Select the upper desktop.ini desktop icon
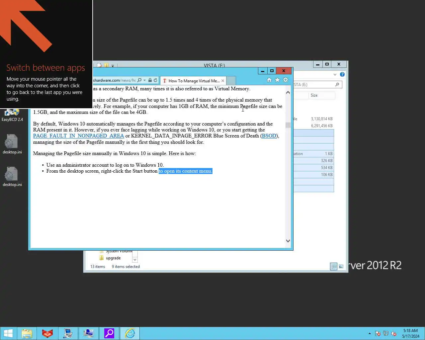The image size is (425, 340). 12,144
